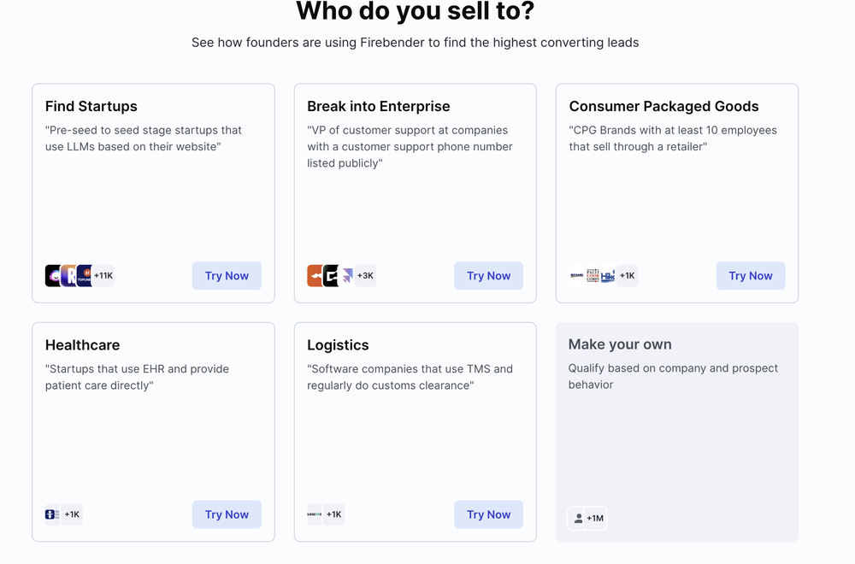Screen dimensions: 855x564
Task: Click the +1M badge in Make your own
Action: click(x=595, y=519)
